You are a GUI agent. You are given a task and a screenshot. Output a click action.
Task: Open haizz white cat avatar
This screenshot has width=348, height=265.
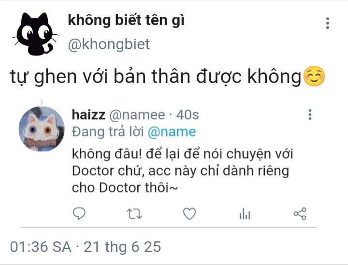(42, 129)
